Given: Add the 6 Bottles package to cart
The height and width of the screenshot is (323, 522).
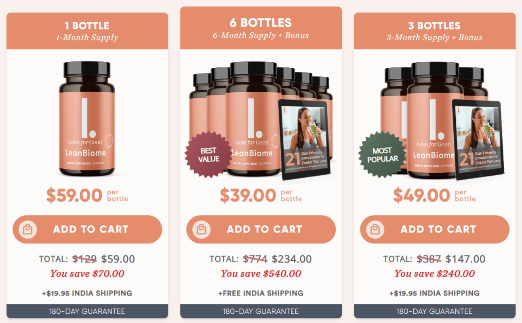Looking at the screenshot, I should tap(261, 229).
